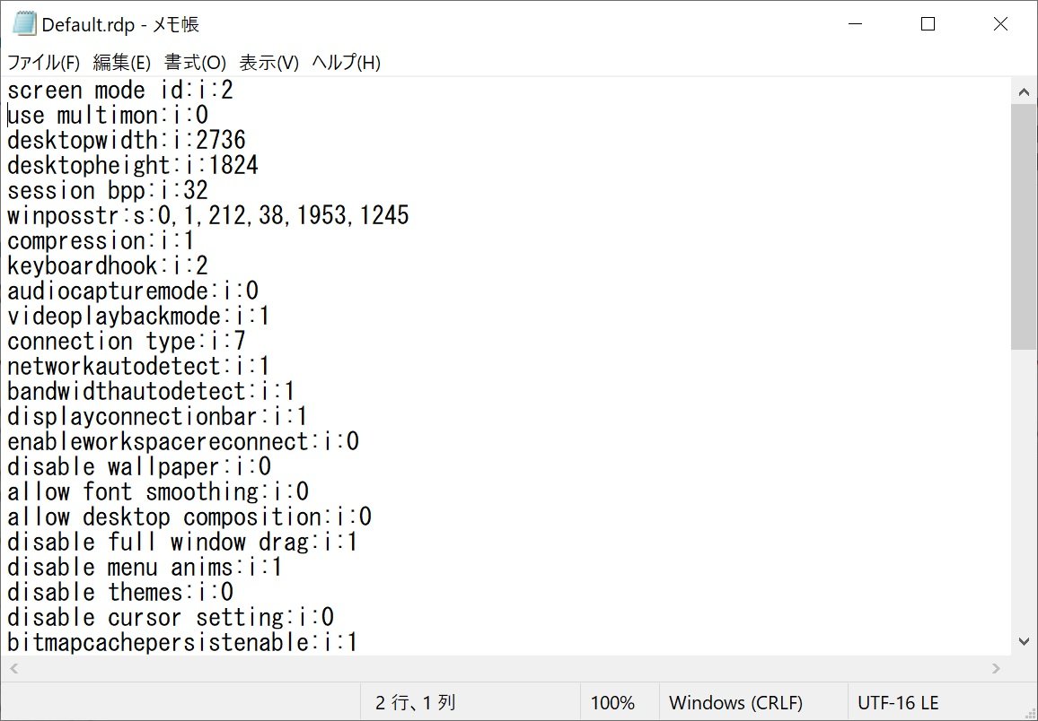
Task: Click the line 'desktopheight:i:1824'
Action: point(132,165)
